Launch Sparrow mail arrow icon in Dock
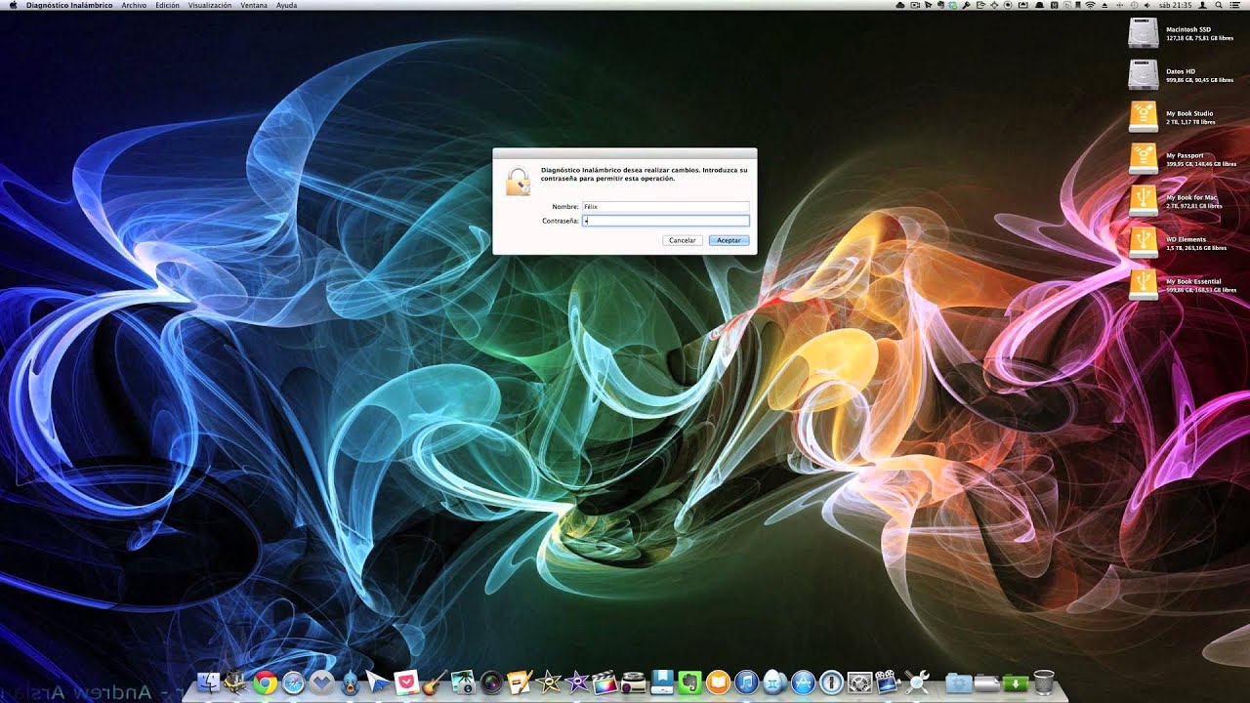 [378, 682]
